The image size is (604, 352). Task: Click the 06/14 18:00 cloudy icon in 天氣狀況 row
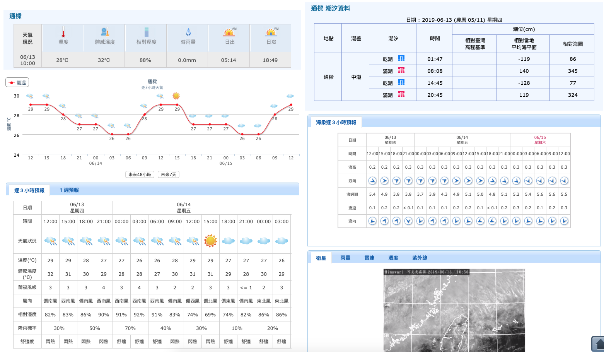pos(228,241)
